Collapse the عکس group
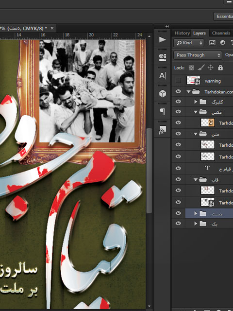Viewport: 233px width, 311px height. click(196, 112)
